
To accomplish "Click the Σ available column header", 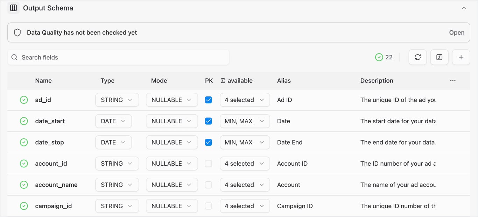I will coord(237,81).
